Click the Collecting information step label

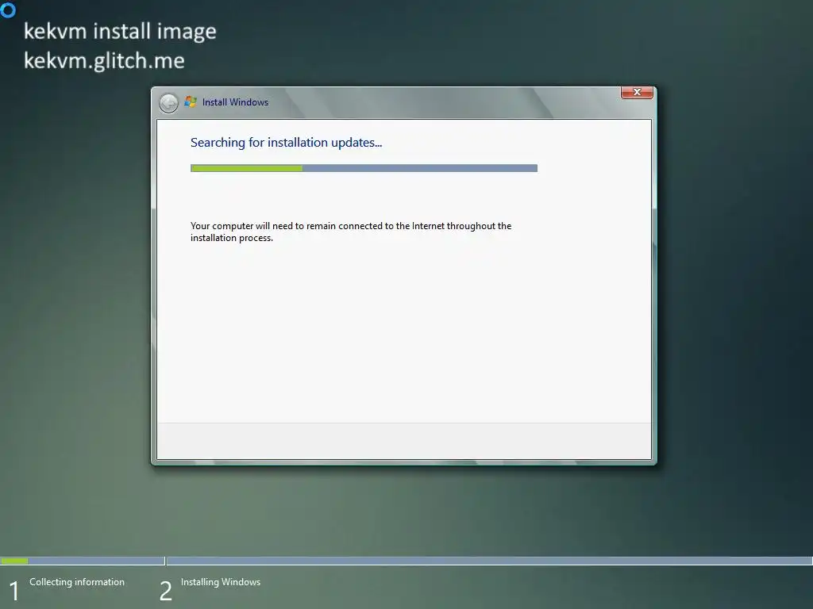77,582
